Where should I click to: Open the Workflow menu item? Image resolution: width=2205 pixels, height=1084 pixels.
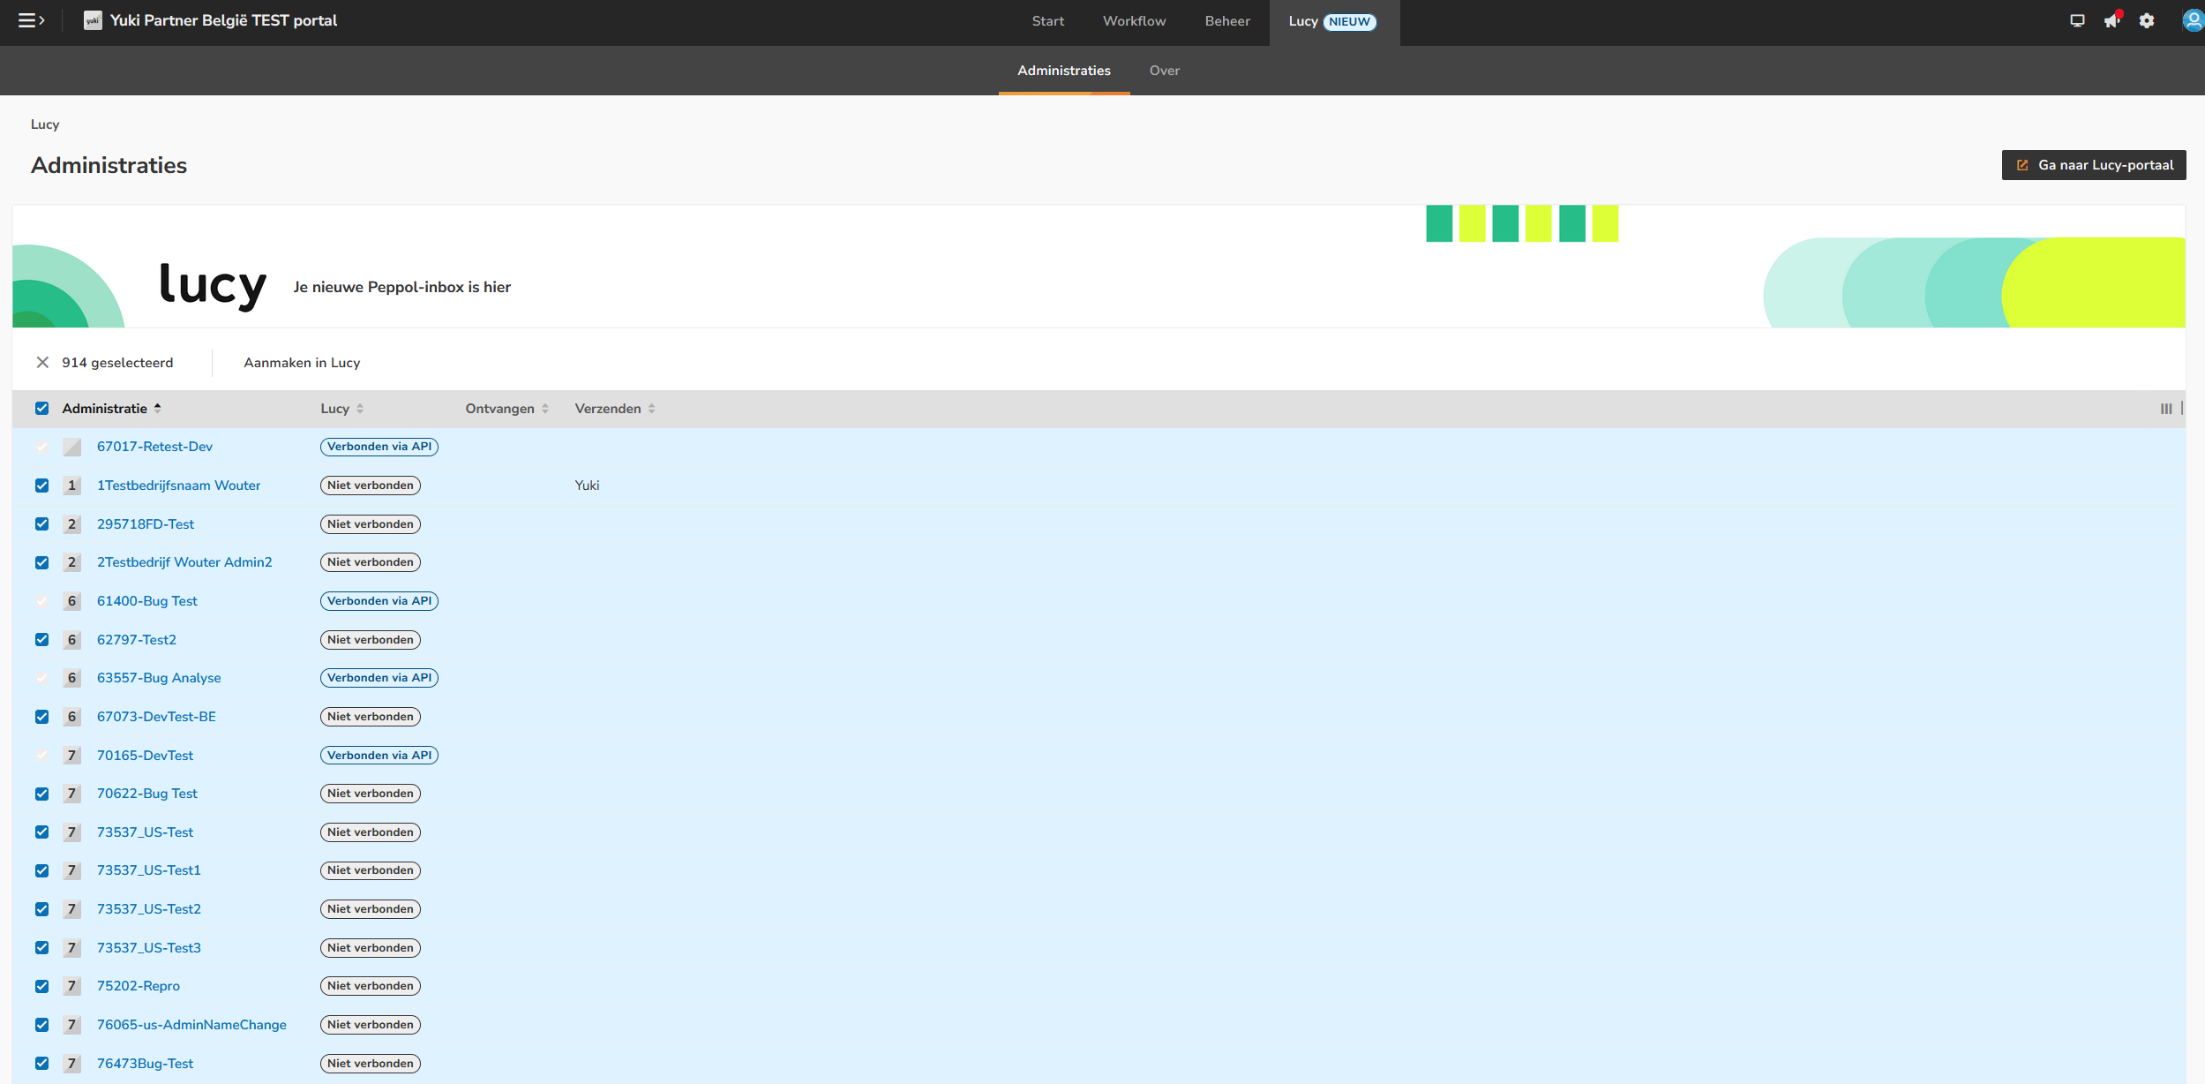tap(1134, 21)
